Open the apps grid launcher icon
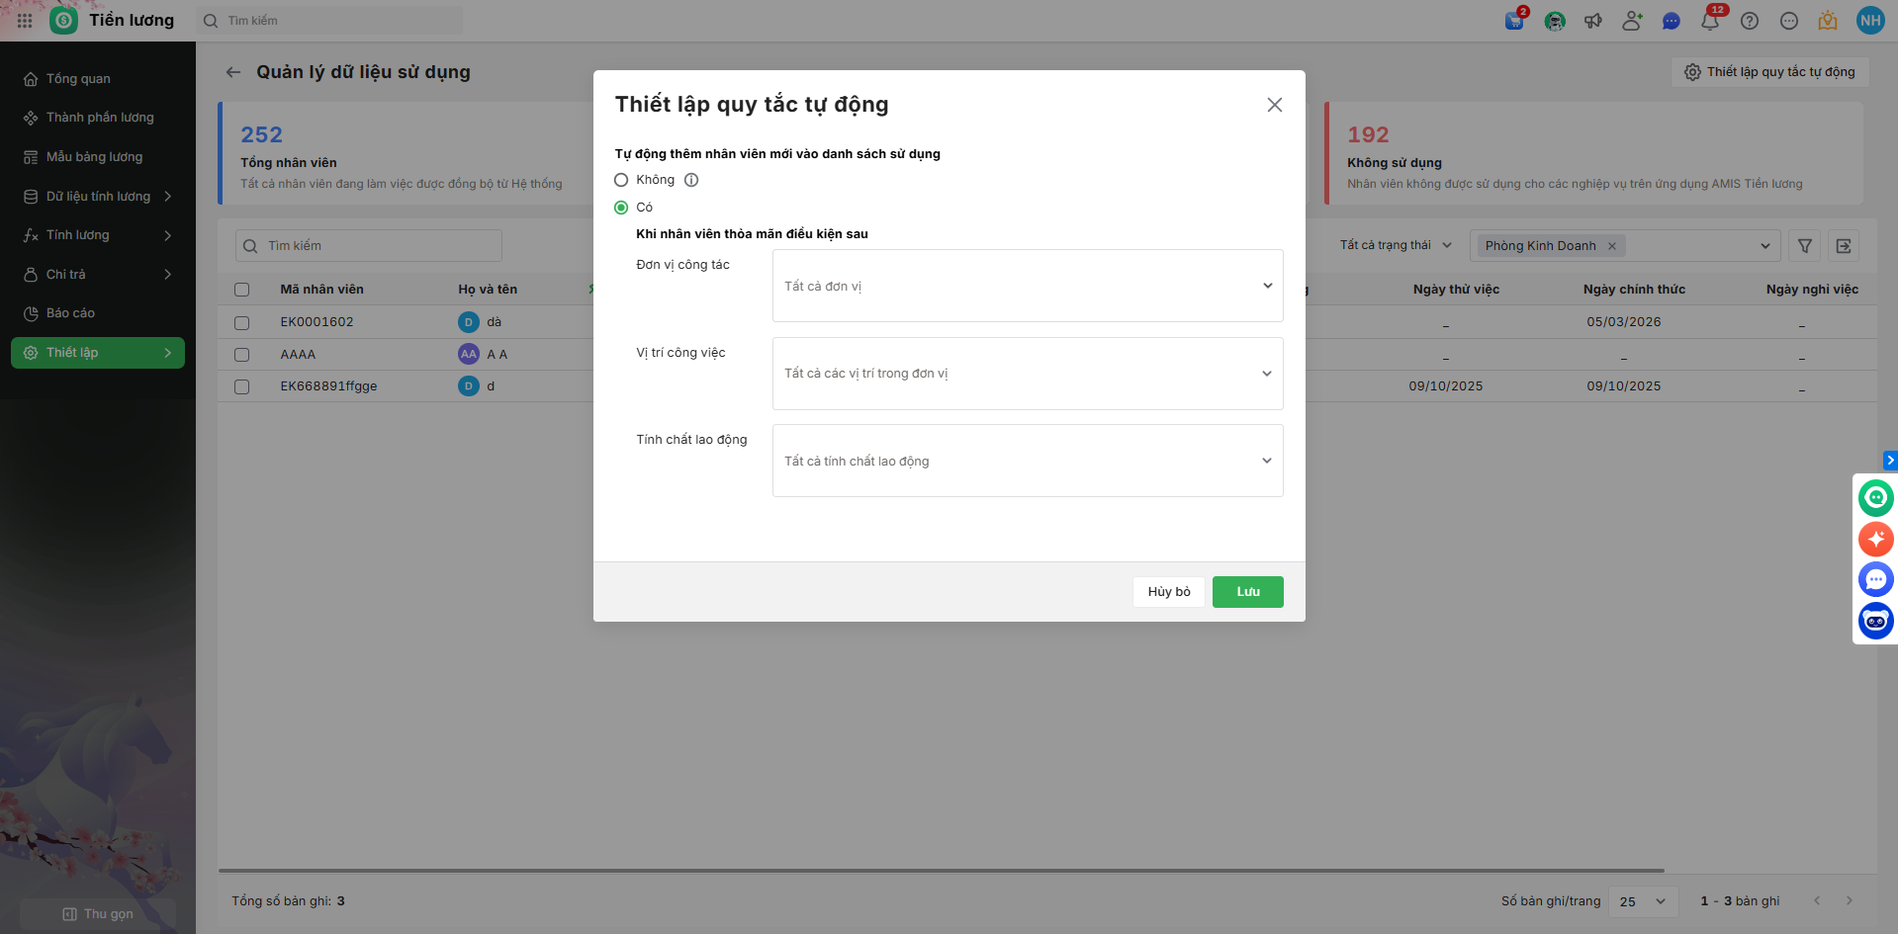The height and width of the screenshot is (934, 1898). point(25,21)
